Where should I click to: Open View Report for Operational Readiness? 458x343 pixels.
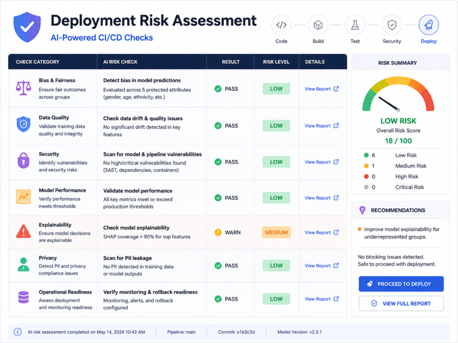322,299
